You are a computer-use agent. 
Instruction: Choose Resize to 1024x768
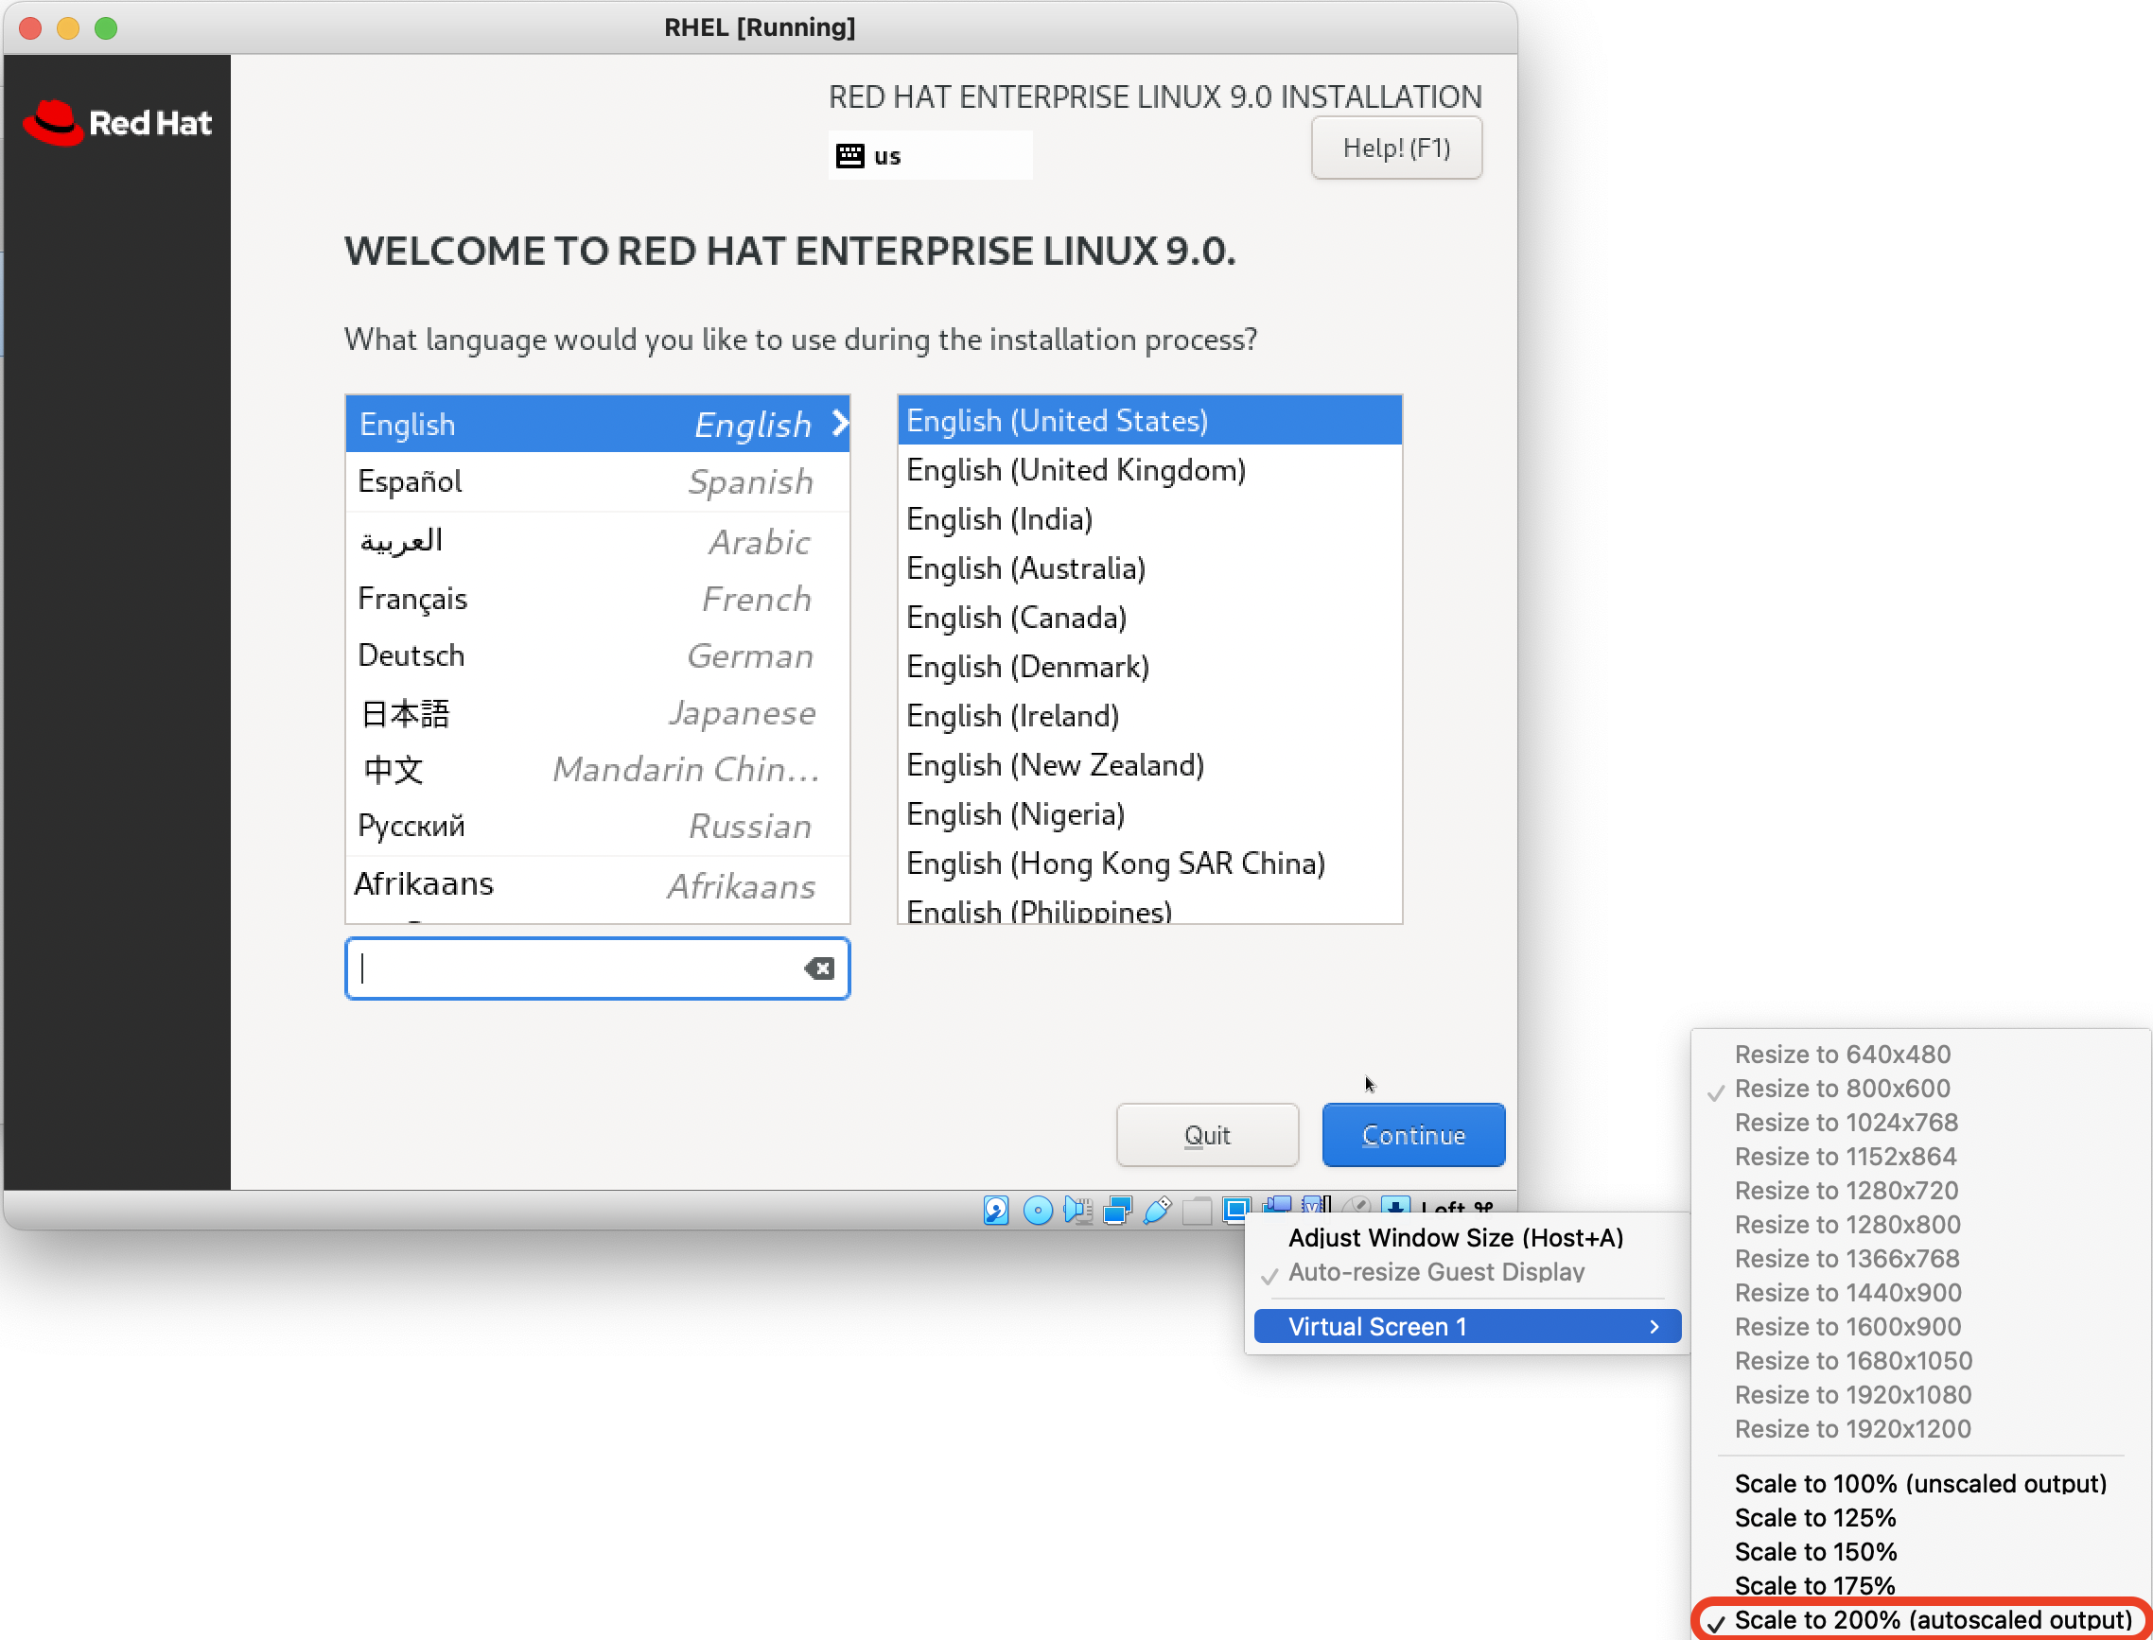(x=1846, y=1123)
